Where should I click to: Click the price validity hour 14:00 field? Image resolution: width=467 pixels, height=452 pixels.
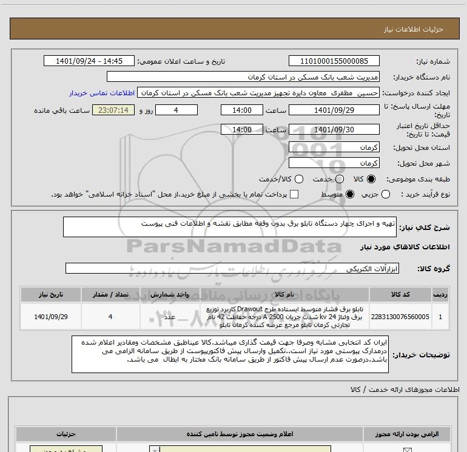pos(242,129)
